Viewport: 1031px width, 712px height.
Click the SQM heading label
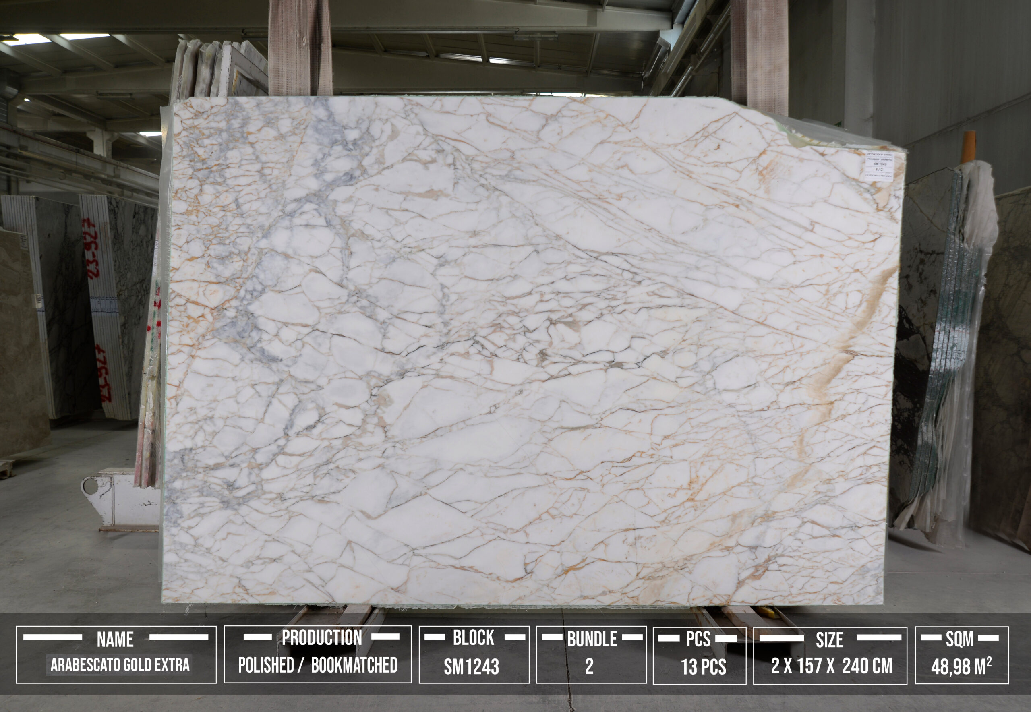click(x=960, y=639)
